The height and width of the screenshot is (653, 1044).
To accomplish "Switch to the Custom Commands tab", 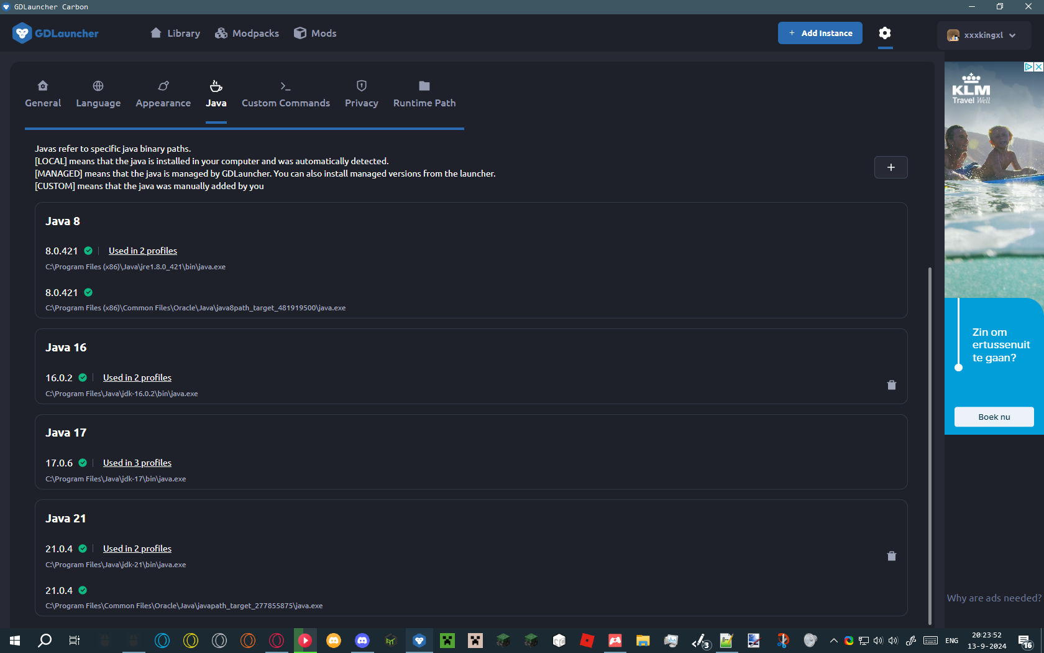I will tap(286, 95).
